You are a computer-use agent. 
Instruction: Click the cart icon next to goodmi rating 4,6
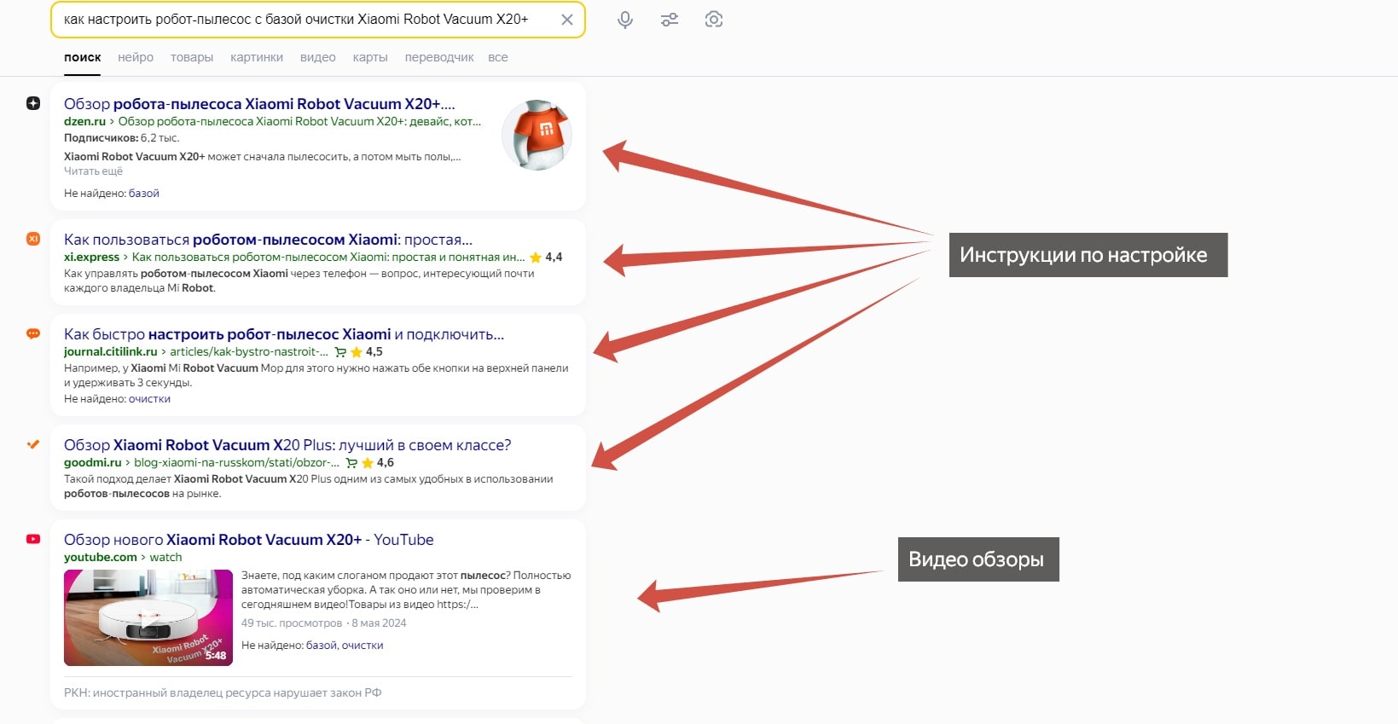pos(351,463)
